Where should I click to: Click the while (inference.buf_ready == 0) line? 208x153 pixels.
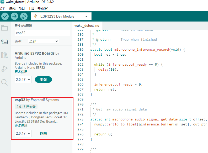pos(129,65)
